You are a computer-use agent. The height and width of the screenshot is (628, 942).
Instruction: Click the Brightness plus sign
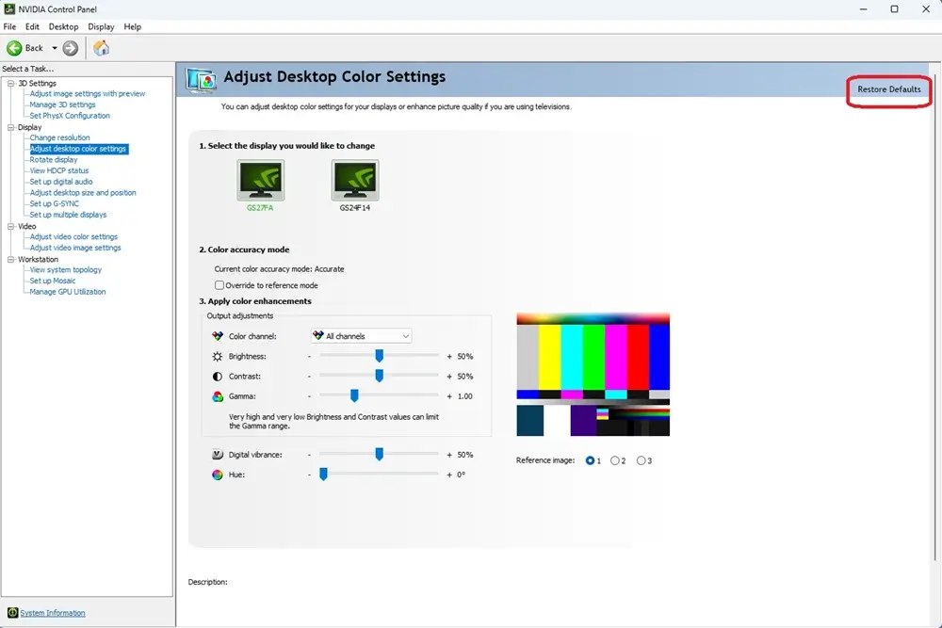pos(449,357)
